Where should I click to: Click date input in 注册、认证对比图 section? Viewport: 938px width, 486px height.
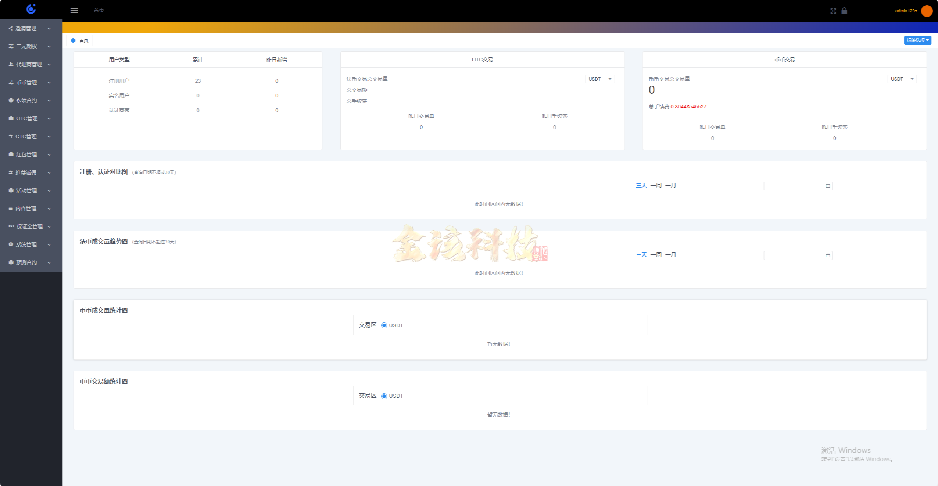798,186
